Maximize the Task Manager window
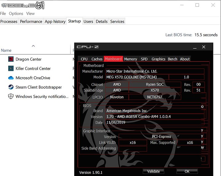 (197, 5)
